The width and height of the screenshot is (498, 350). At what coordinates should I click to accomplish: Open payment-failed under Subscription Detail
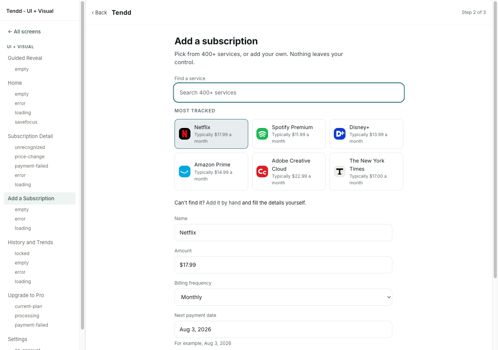tap(32, 166)
